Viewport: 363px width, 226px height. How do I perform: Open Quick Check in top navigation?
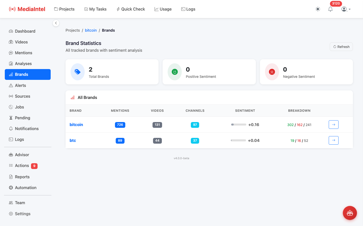click(131, 9)
